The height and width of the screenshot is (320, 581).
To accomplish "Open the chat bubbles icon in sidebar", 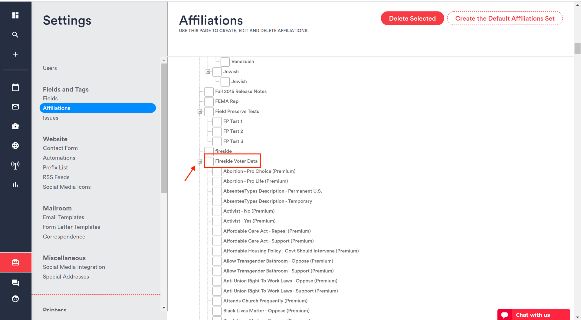I will [x=15, y=283].
